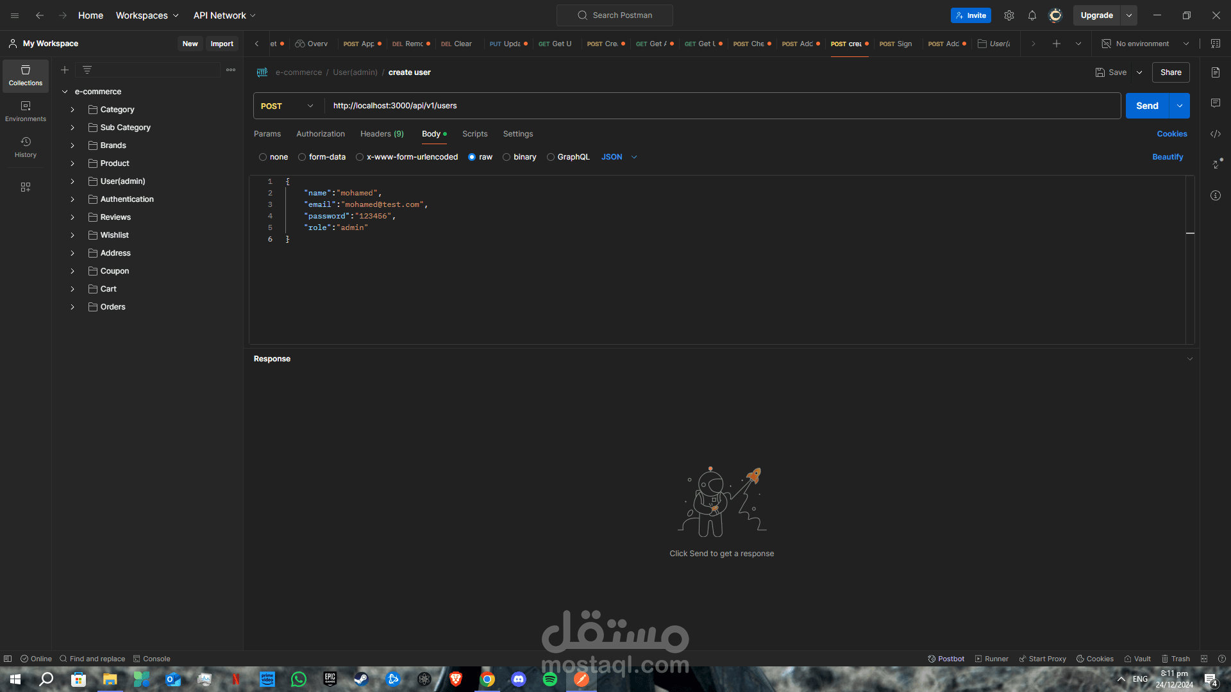Open the collections three-dot options menu
This screenshot has width=1231, height=692.
click(x=231, y=70)
